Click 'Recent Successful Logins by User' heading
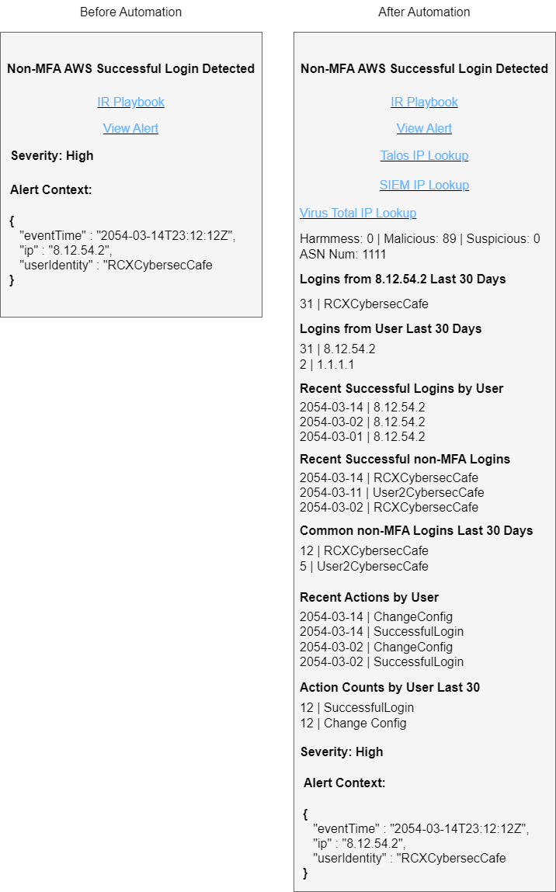This screenshot has height=892, width=556. (x=401, y=388)
